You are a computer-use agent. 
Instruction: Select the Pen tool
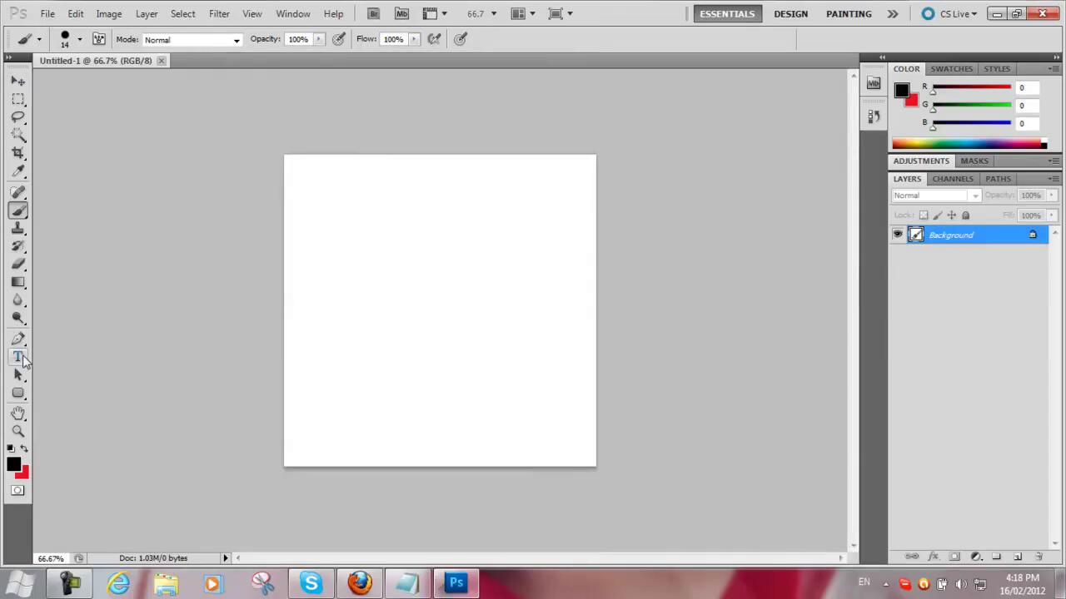pos(17,339)
